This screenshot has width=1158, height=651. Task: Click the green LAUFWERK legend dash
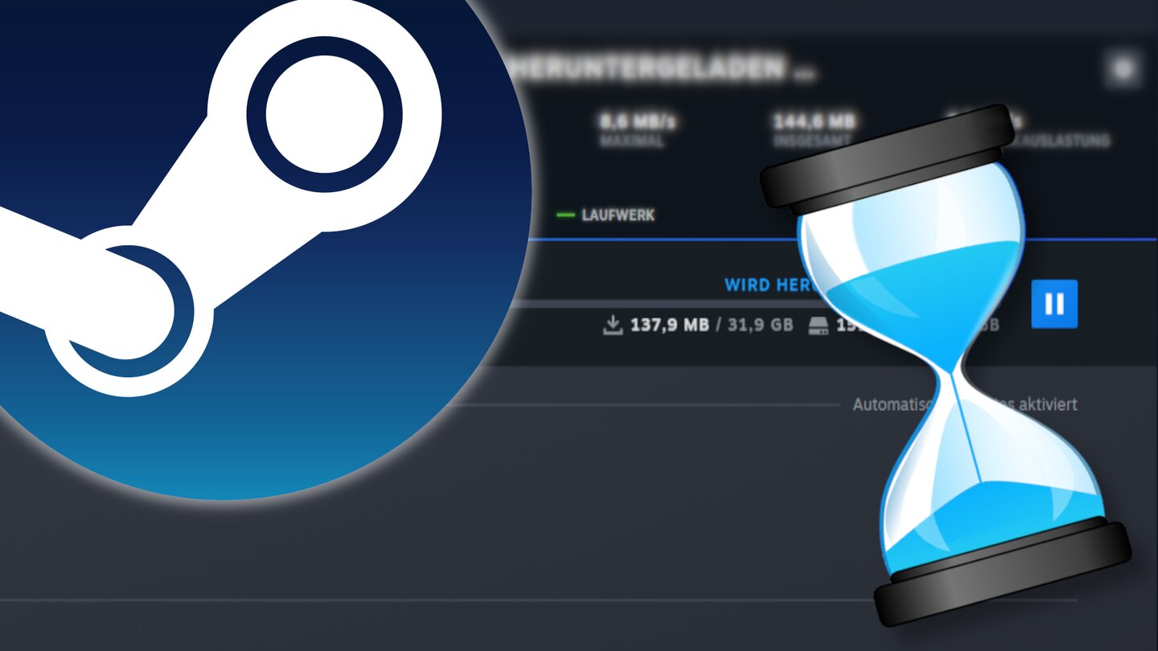[566, 215]
